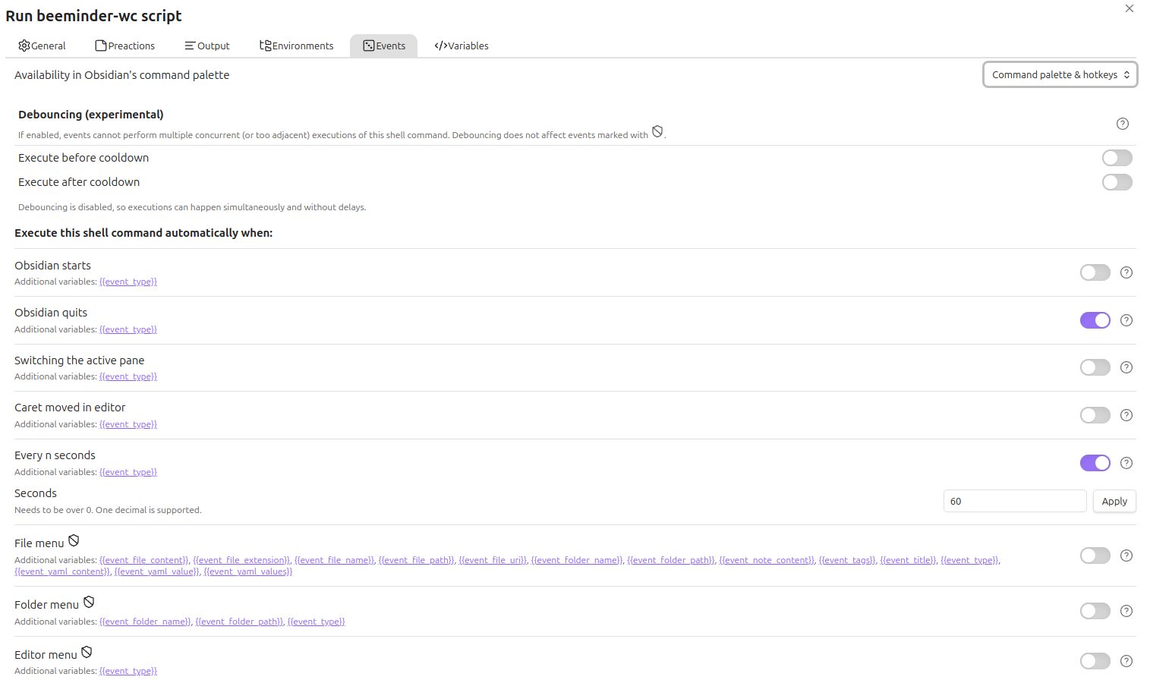Toggle Obsidian starts event on
The width and height of the screenshot is (1150, 680).
point(1095,272)
